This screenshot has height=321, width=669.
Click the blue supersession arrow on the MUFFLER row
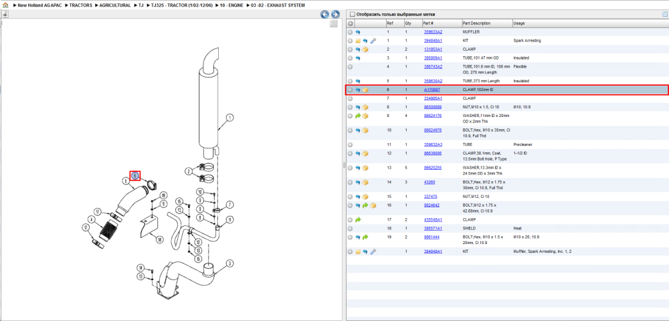point(357,32)
